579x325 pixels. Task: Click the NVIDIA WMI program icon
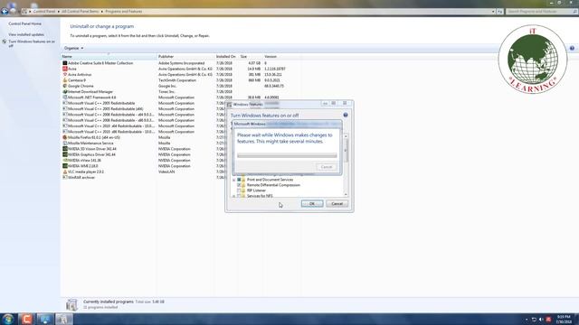tap(65, 166)
